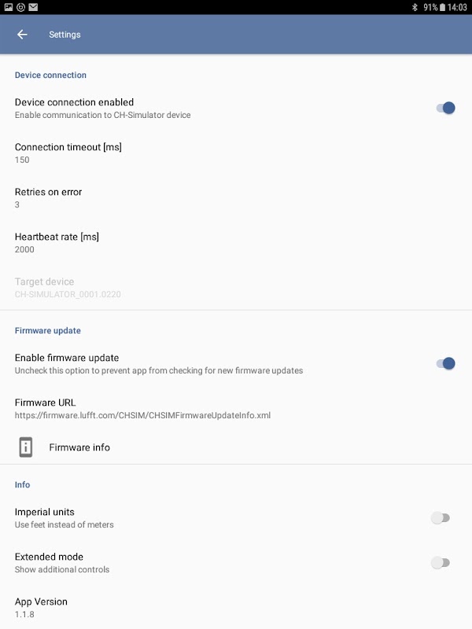Select the greyed-out Target device entry

[236, 288]
